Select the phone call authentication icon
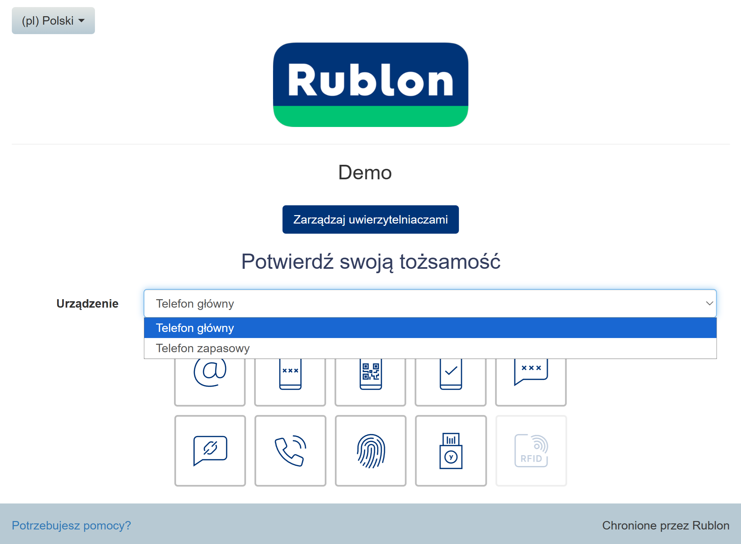Screen dimensions: 741x544 tap(290, 450)
